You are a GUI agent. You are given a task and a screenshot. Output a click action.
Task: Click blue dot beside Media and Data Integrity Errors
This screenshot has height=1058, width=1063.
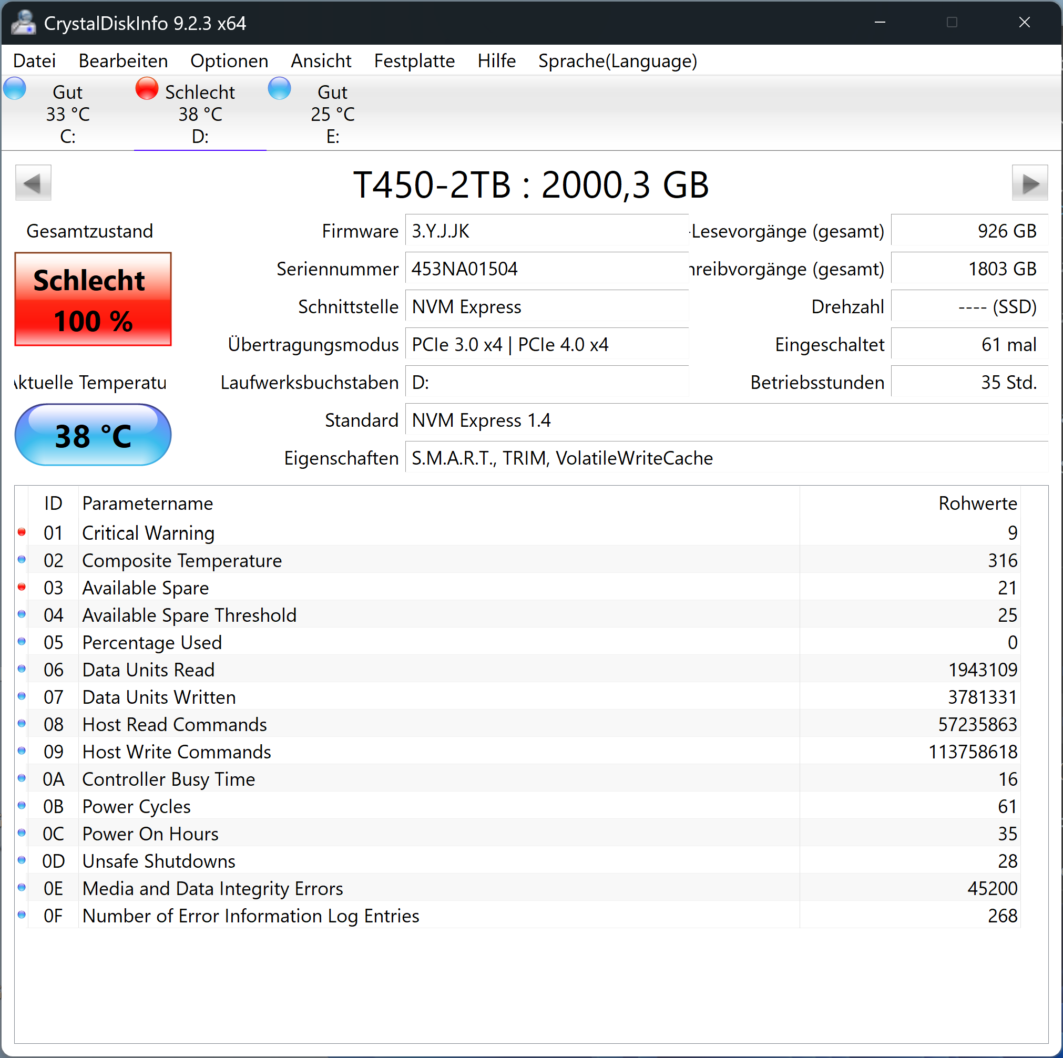[22, 887]
